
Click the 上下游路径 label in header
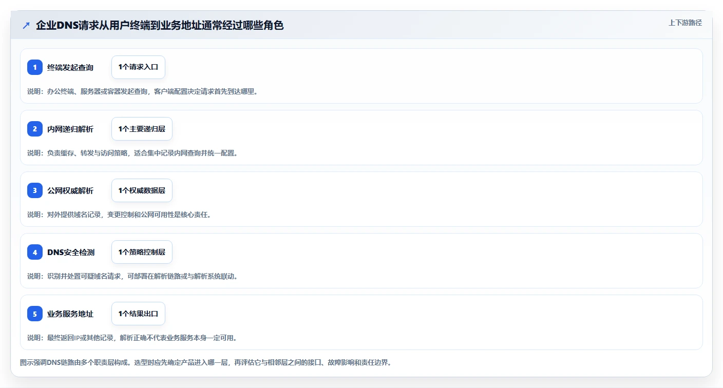coord(685,23)
